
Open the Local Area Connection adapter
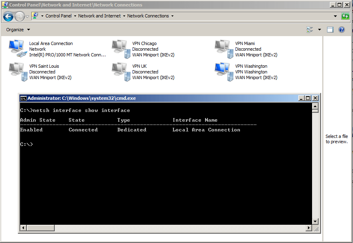pyautogui.click(x=17, y=48)
